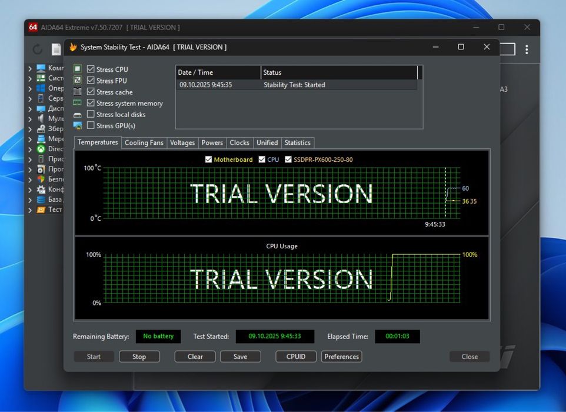
Task: Select the computer icon for Комп tree item
Action: (41, 68)
